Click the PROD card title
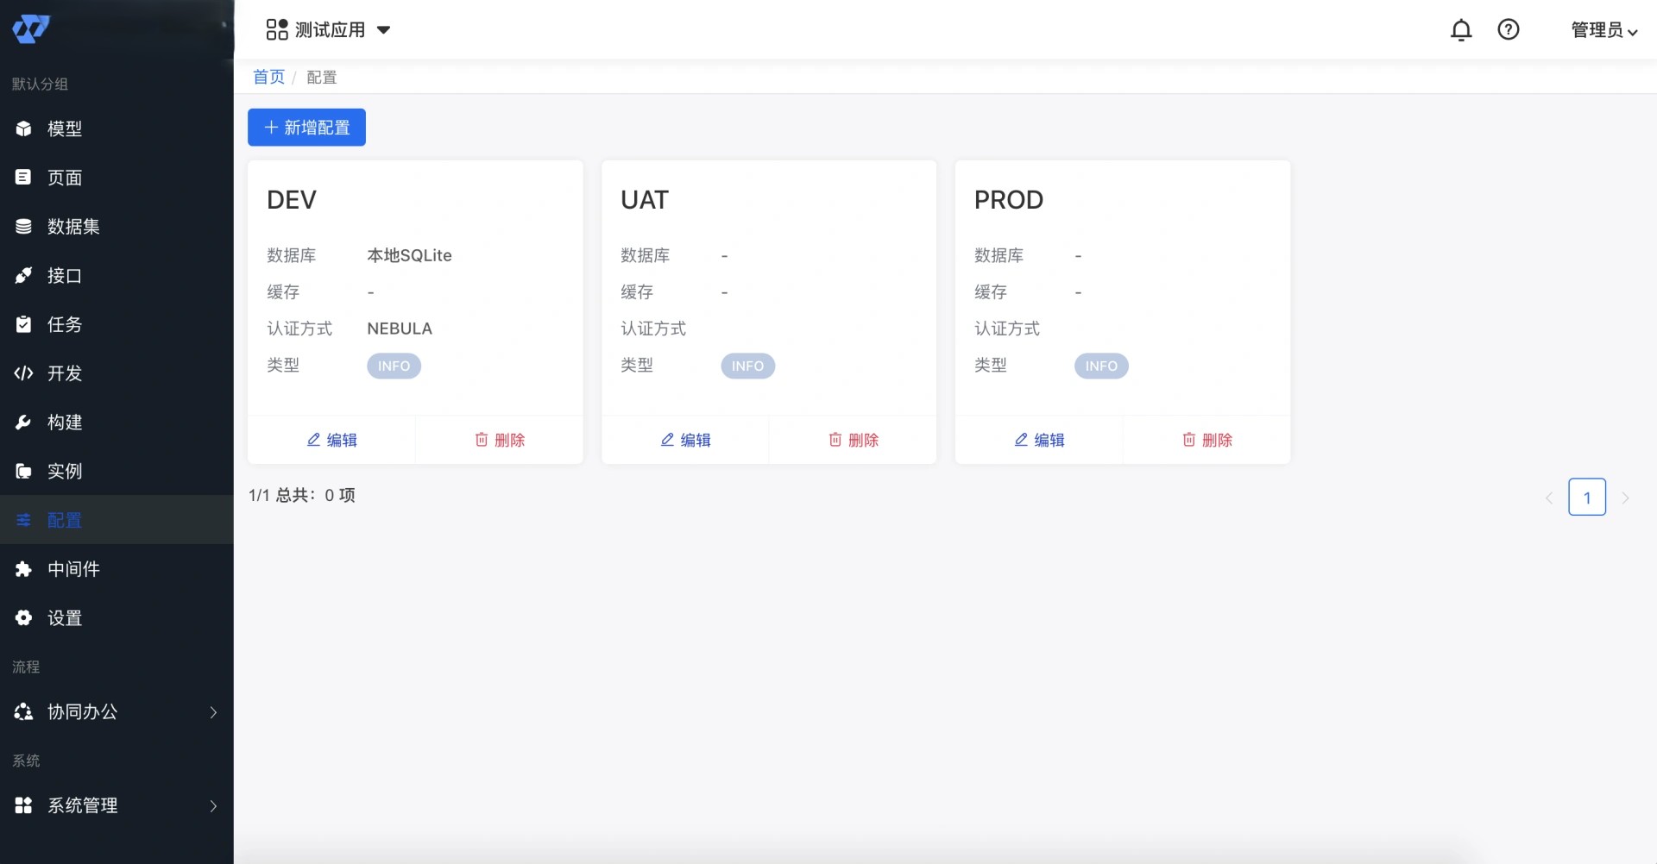 [x=1009, y=200]
